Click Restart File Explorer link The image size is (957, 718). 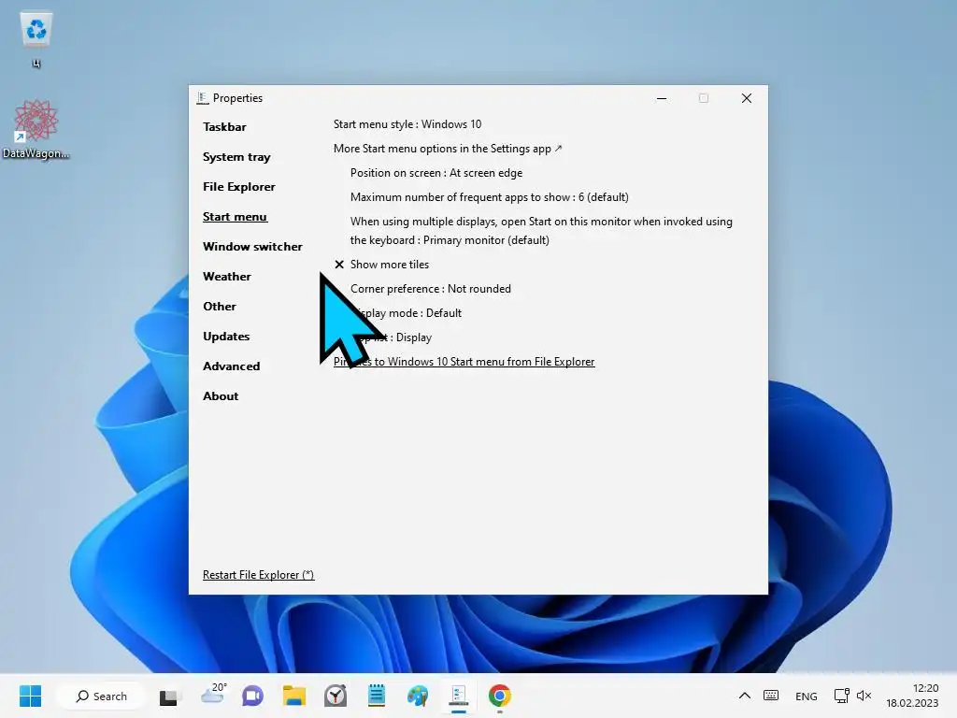click(x=258, y=575)
